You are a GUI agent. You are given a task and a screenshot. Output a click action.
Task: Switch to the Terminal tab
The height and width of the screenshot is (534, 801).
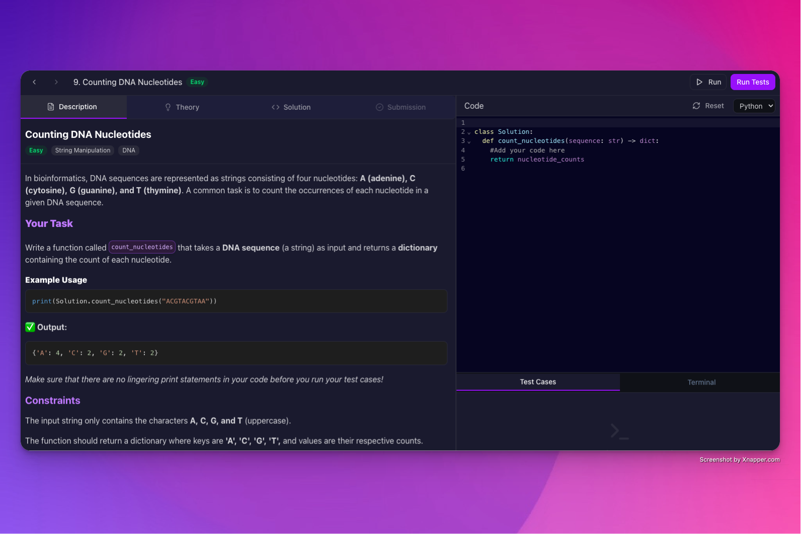pyautogui.click(x=701, y=383)
